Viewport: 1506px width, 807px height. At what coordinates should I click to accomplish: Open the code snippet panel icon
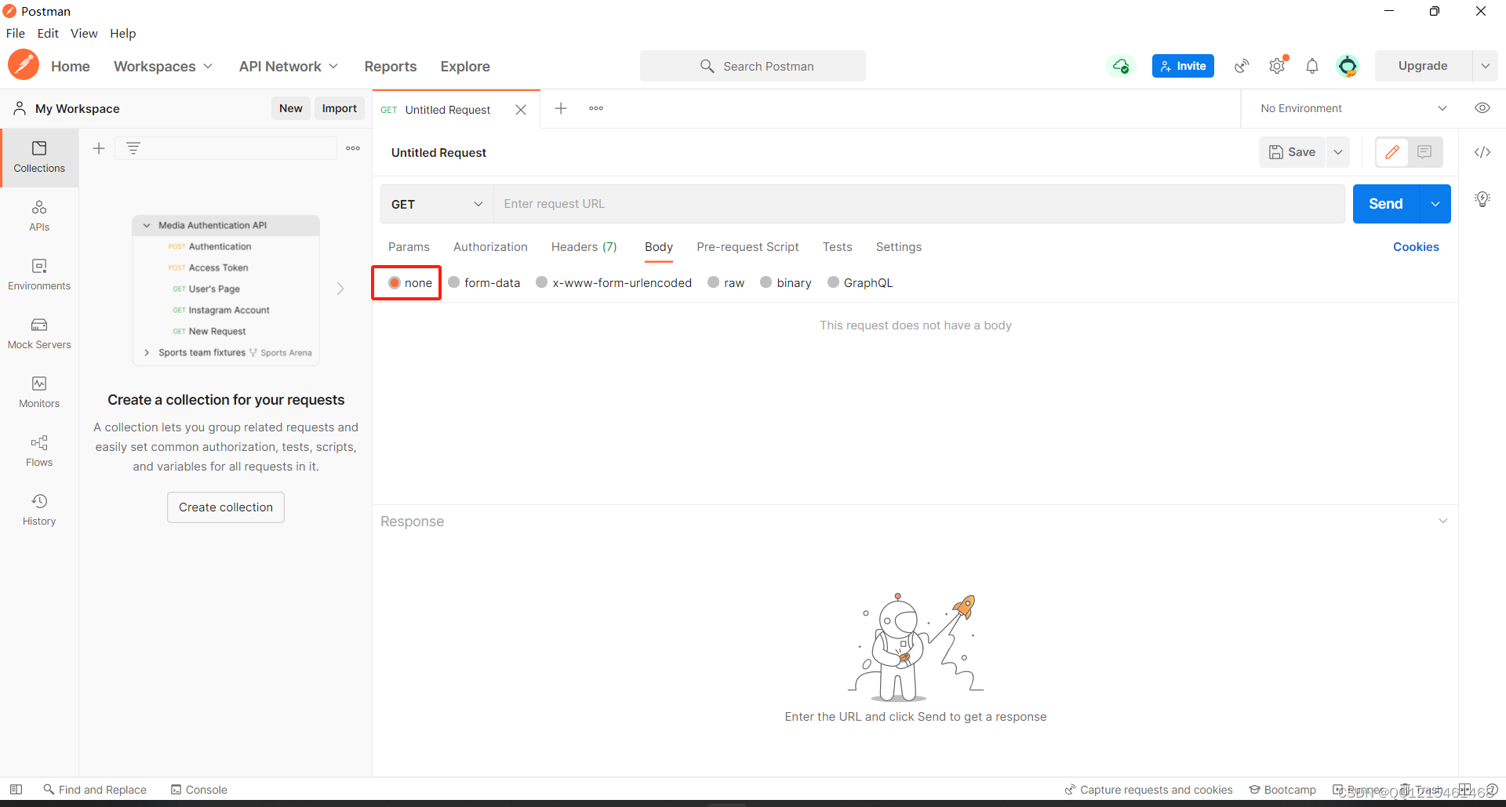(x=1482, y=152)
